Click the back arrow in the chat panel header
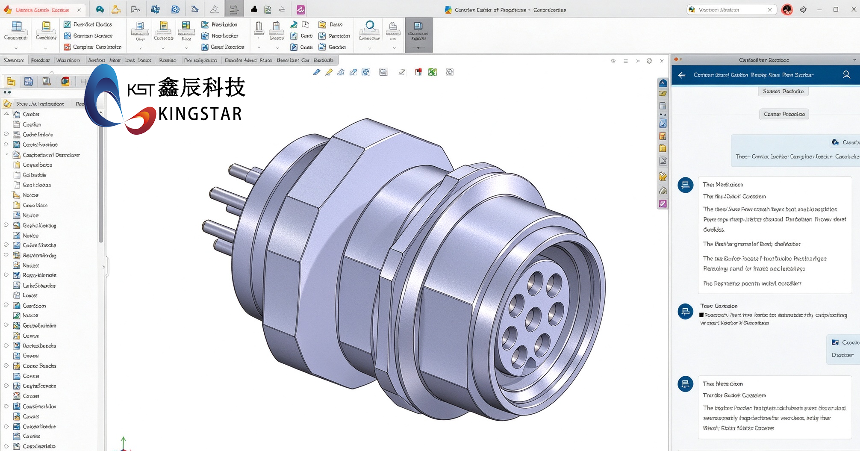Viewport: 860px width, 451px height. click(x=682, y=75)
